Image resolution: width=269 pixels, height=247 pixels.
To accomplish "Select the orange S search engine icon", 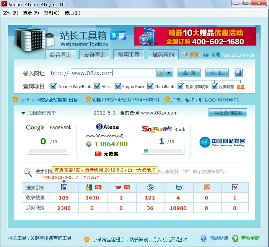I will (207, 187).
